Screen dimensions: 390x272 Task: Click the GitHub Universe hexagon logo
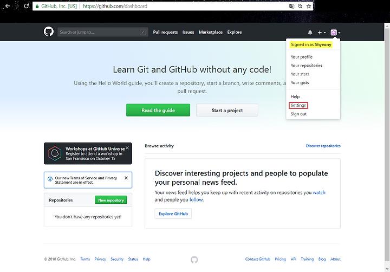pos(55,153)
